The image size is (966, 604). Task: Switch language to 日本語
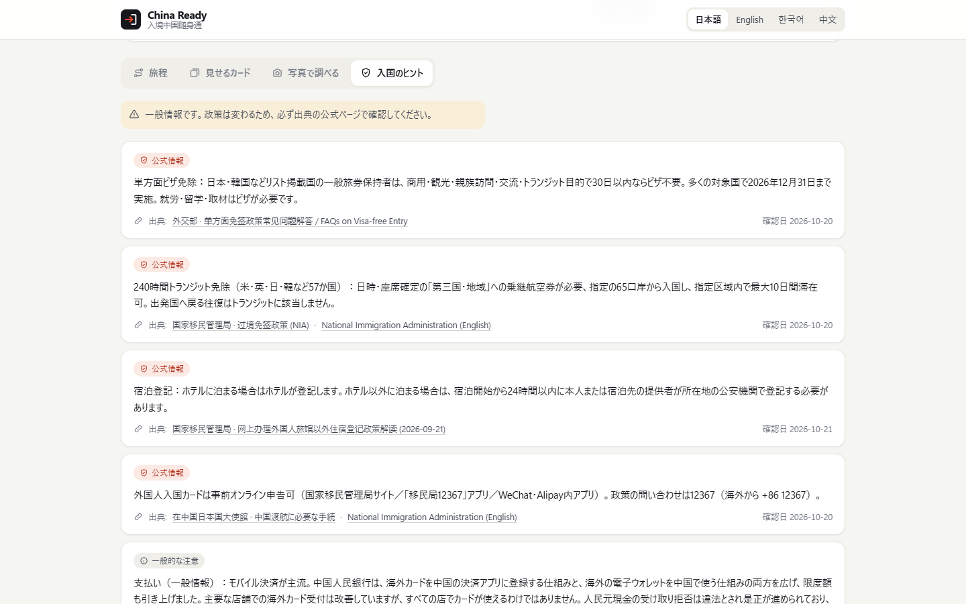(708, 19)
